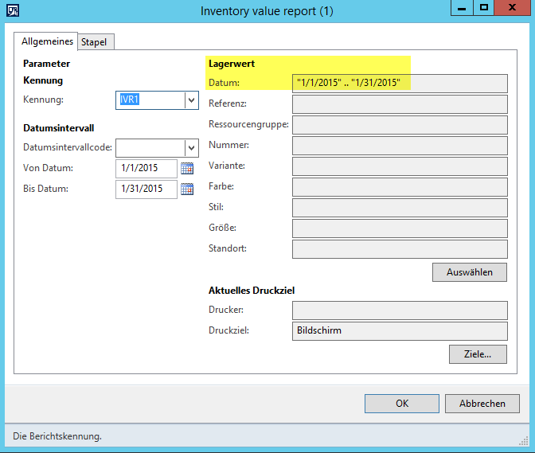
Task: Open calendar picker for Von Datum
Action: (187, 168)
